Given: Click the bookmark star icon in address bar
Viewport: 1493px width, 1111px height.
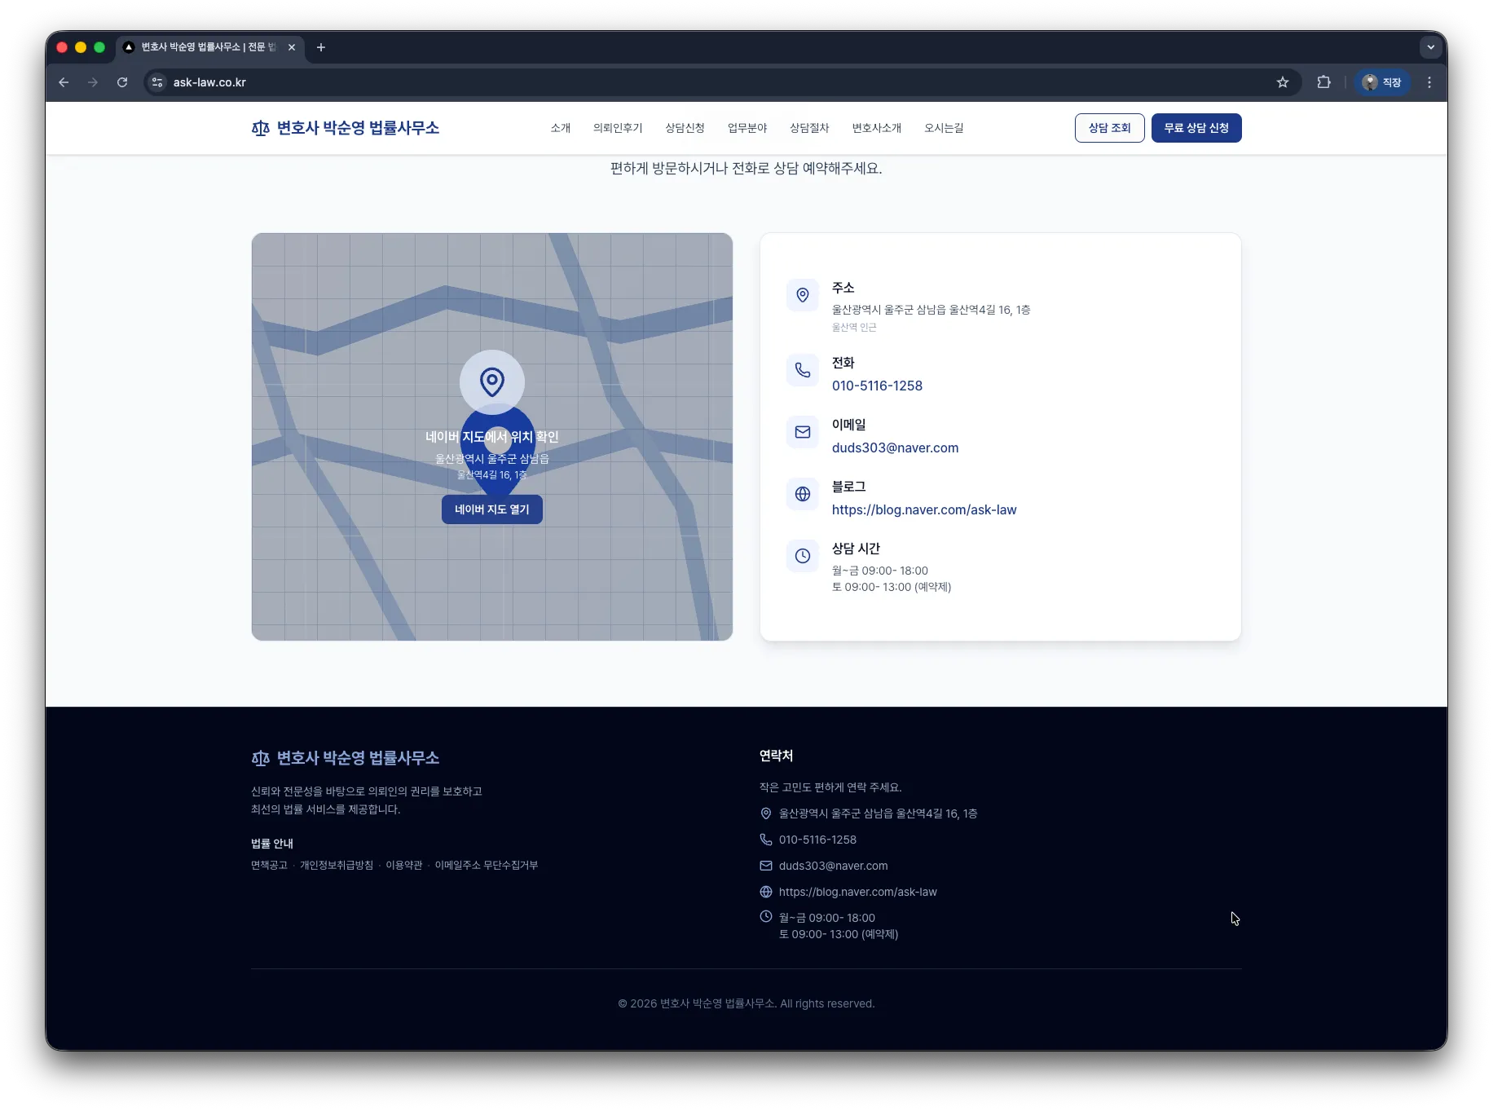Looking at the screenshot, I should point(1283,82).
